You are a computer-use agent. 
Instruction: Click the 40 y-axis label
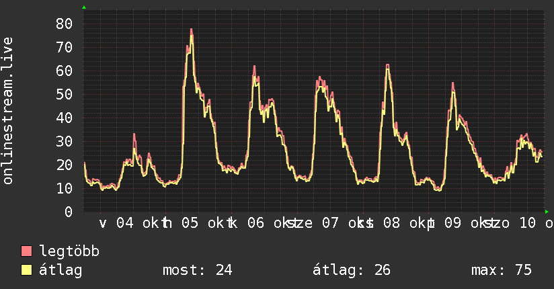coord(64,118)
